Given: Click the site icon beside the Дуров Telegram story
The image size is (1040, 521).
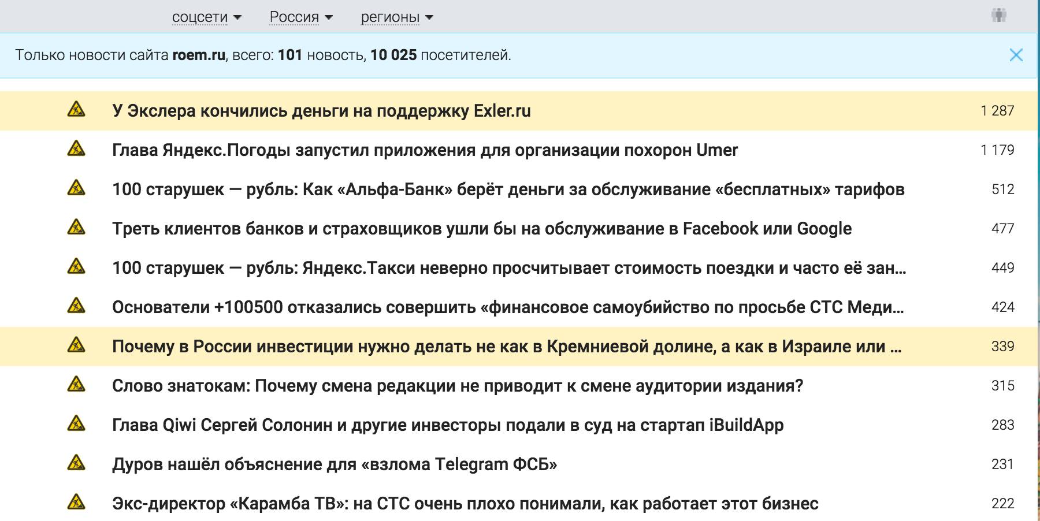Looking at the screenshot, I should (x=76, y=463).
